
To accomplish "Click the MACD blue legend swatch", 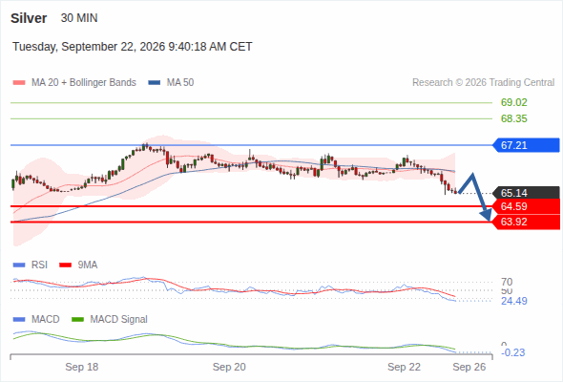I will [19, 320].
